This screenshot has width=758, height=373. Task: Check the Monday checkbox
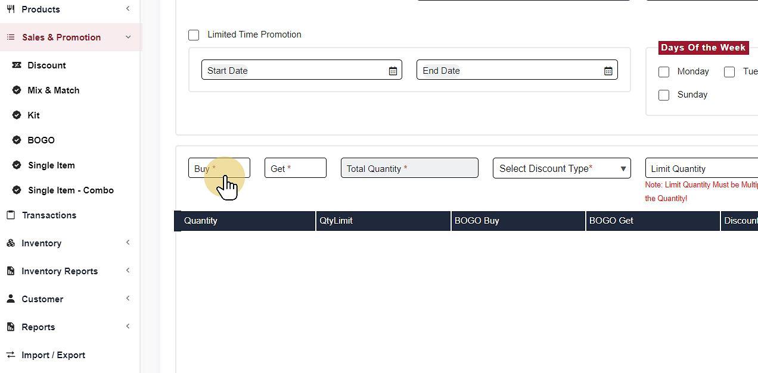[x=664, y=72]
